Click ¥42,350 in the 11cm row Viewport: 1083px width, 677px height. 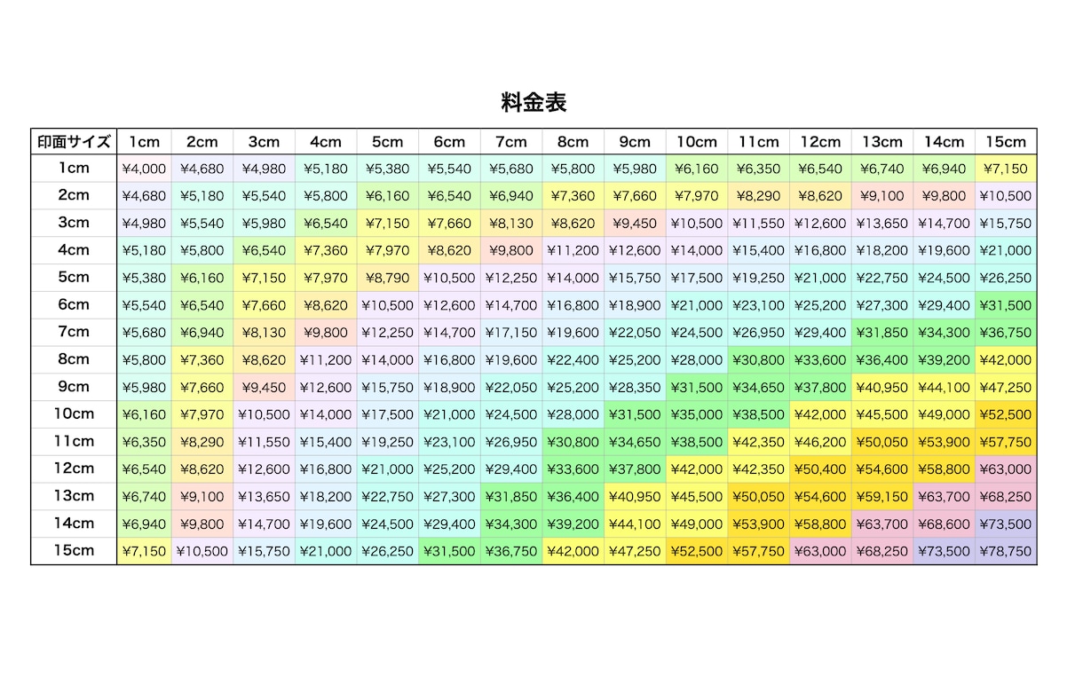click(x=758, y=442)
